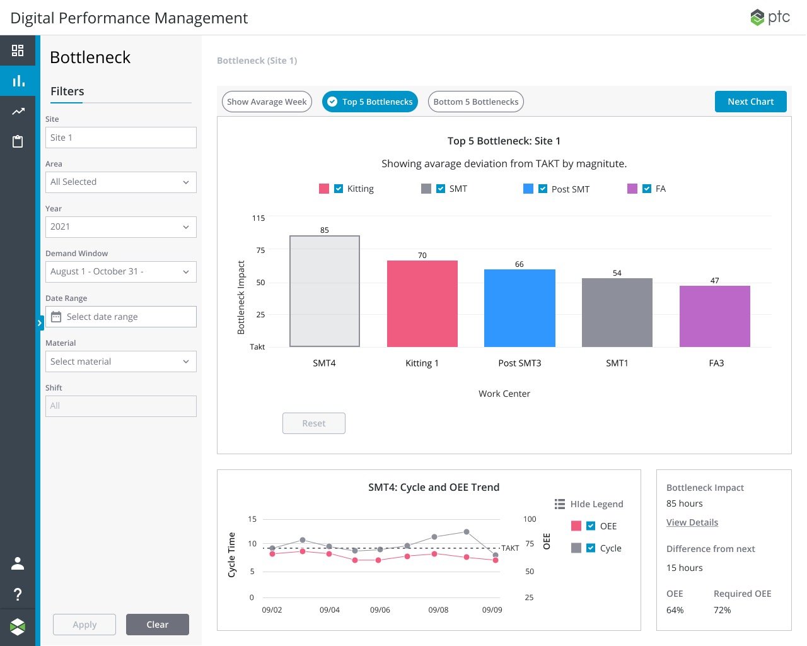Open the clipboard reports sidebar icon

[x=18, y=141]
